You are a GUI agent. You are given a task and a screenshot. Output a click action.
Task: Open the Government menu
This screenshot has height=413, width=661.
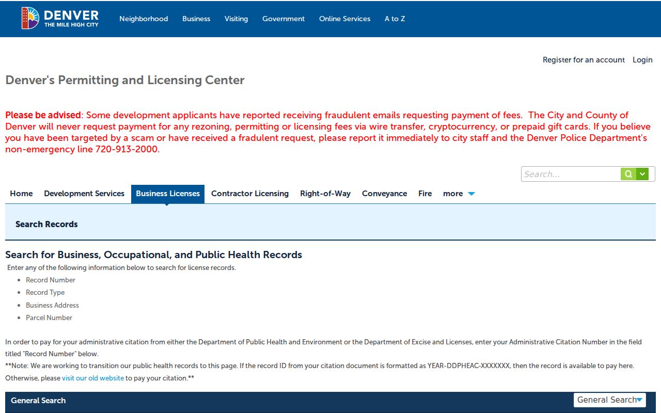click(x=284, y=19)
